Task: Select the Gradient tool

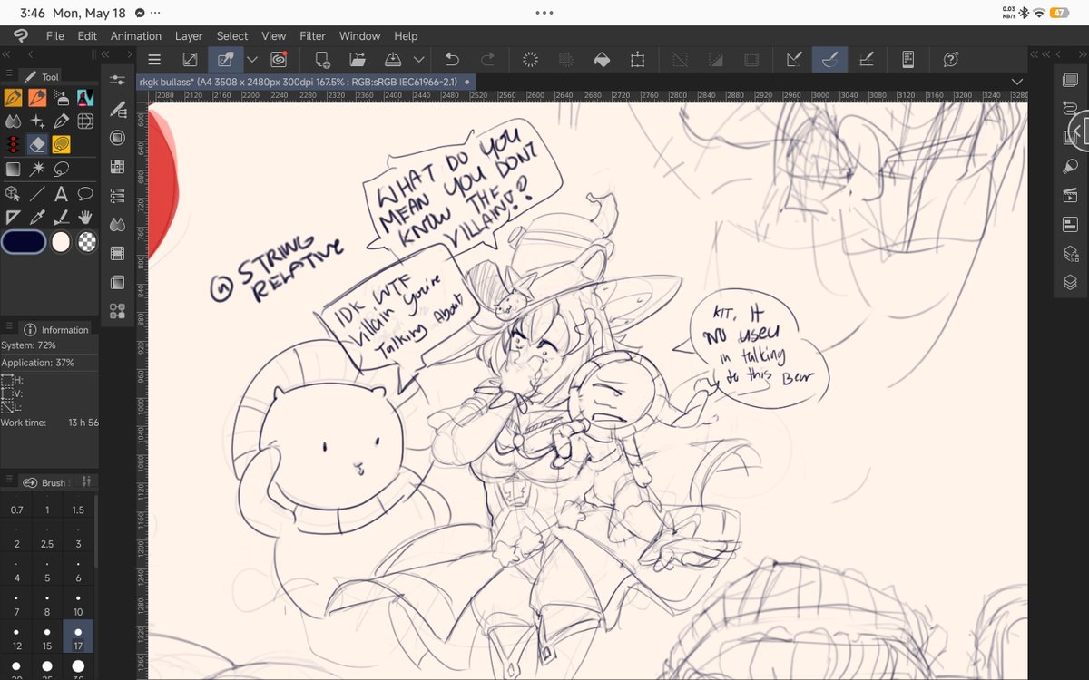Action: [x=13, y=169]
